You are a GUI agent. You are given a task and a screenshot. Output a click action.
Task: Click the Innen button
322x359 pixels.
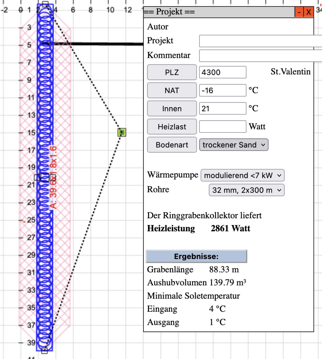(172, 109)
